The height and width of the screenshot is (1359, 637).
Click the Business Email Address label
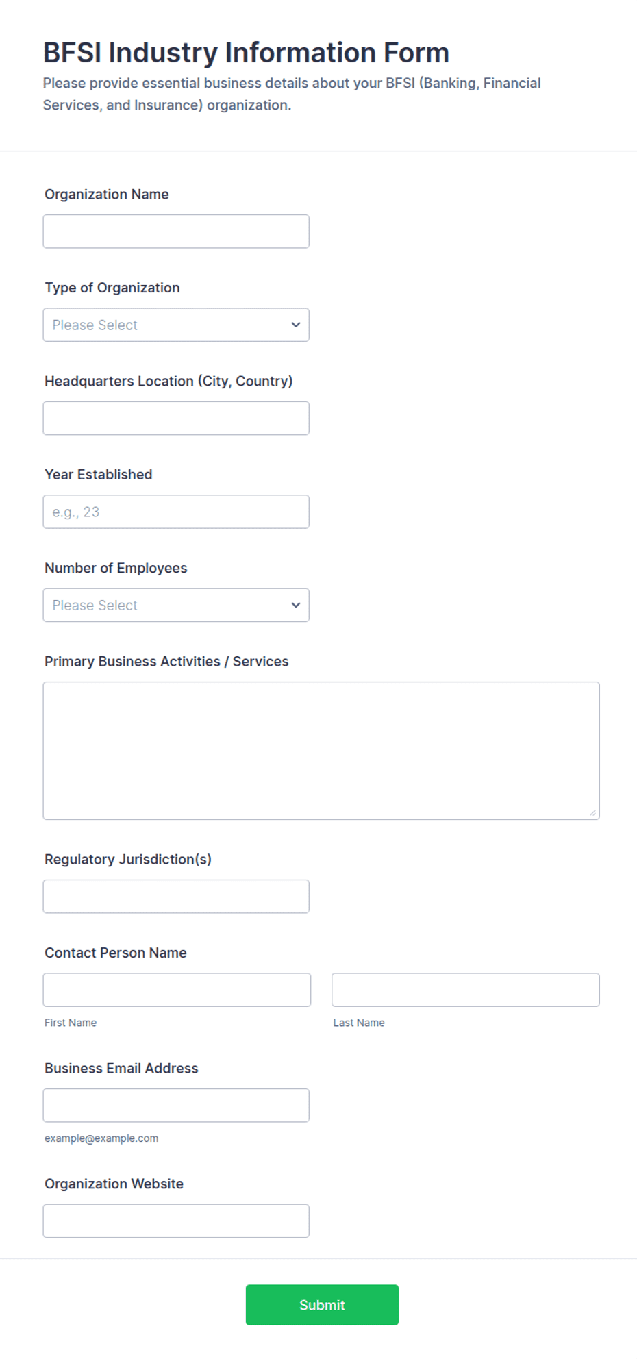pos(121,1069)
